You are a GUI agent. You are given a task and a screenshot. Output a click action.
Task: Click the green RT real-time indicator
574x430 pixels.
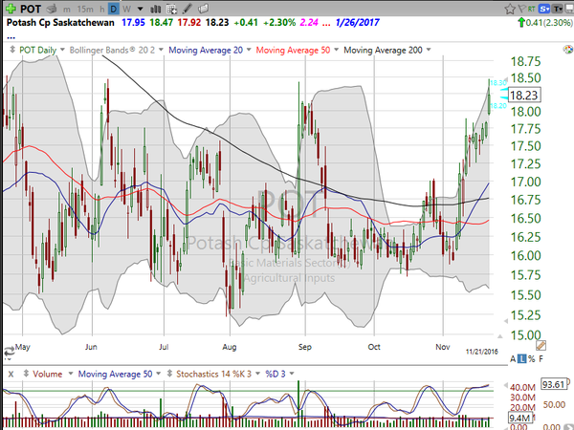[x=532, y=9]
